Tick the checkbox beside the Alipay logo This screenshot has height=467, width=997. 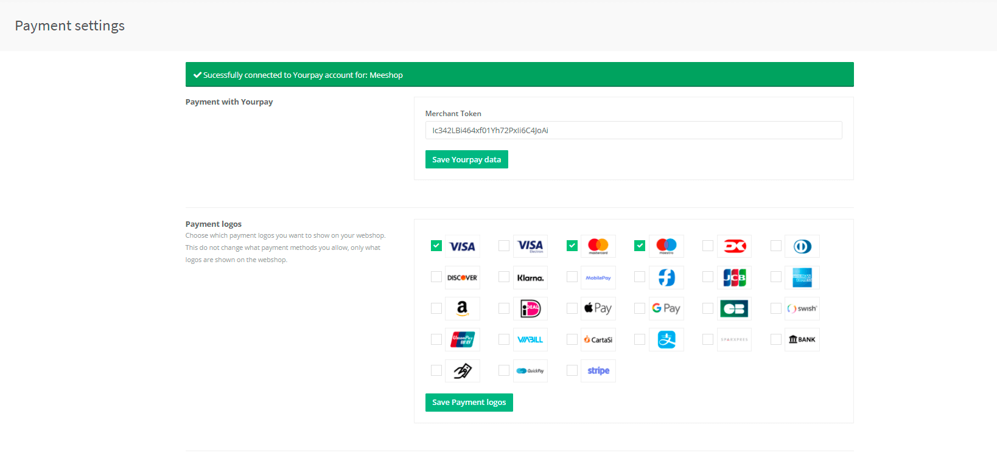(x=639, y=339)
